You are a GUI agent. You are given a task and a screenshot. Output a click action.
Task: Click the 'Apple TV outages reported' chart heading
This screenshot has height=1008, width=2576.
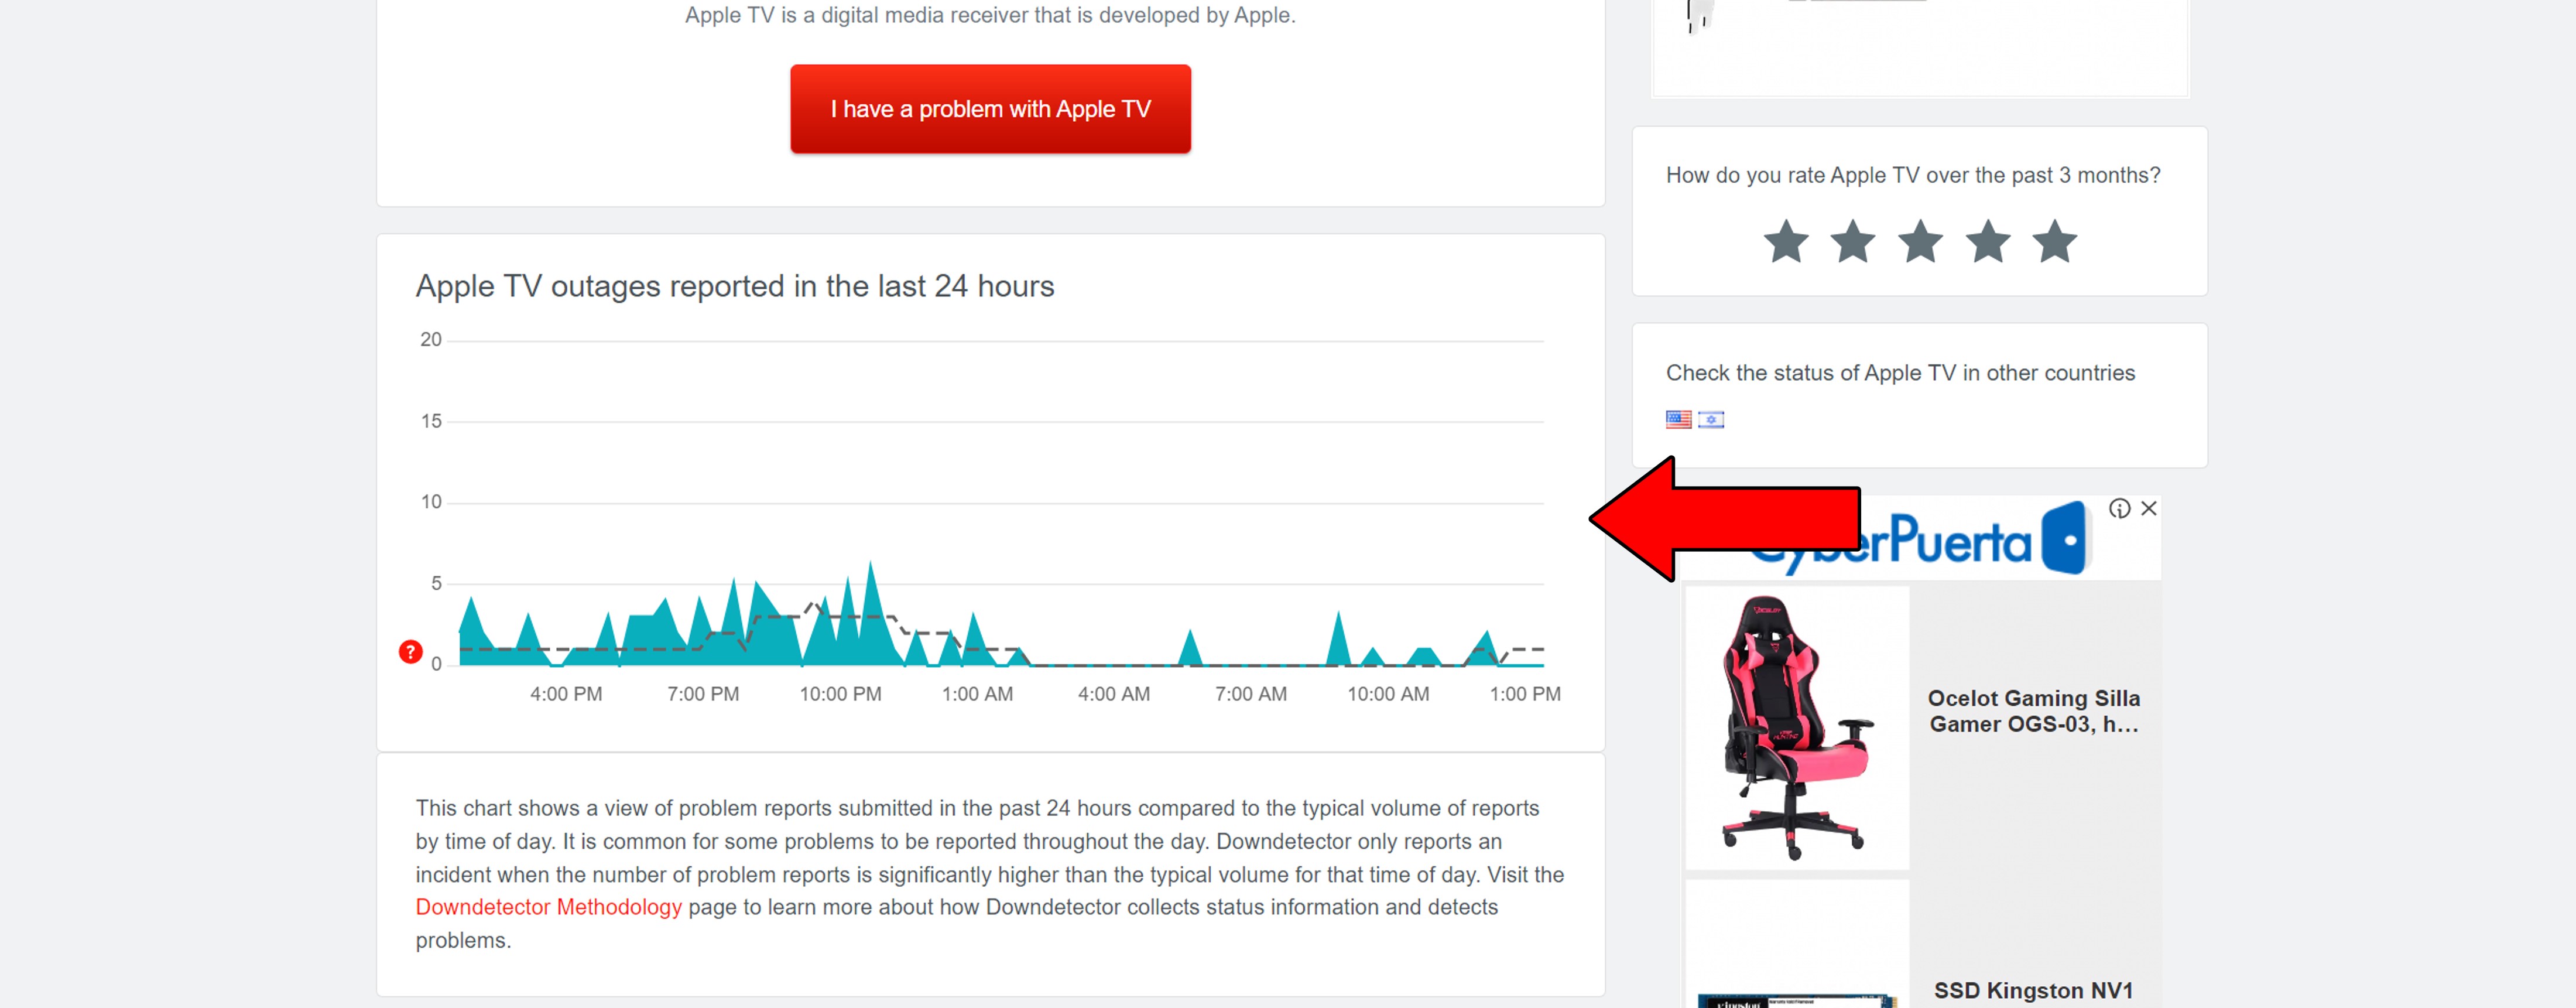coord(735,287)
